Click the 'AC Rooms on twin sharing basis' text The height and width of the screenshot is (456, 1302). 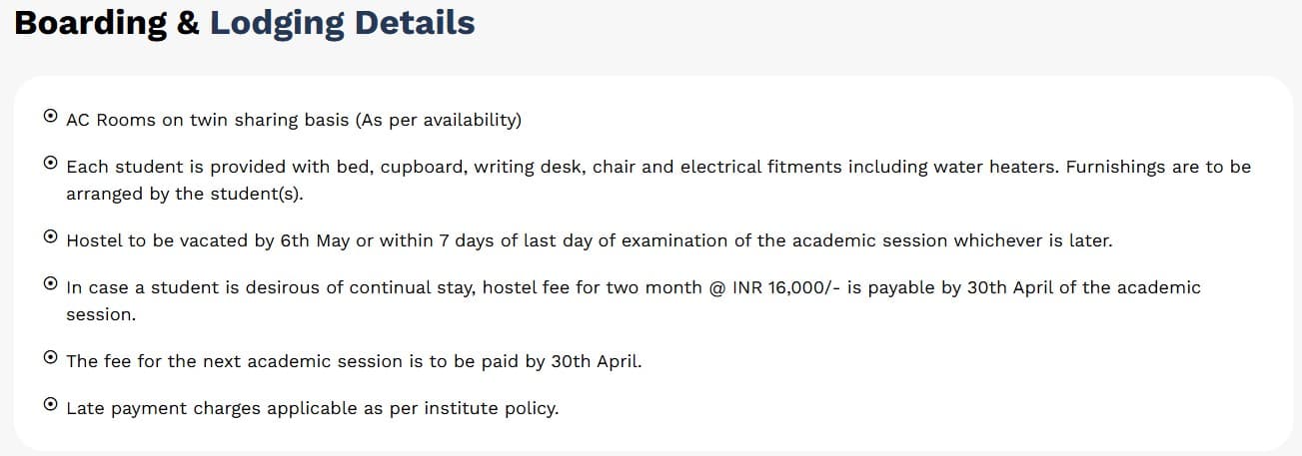coord(208,121)
